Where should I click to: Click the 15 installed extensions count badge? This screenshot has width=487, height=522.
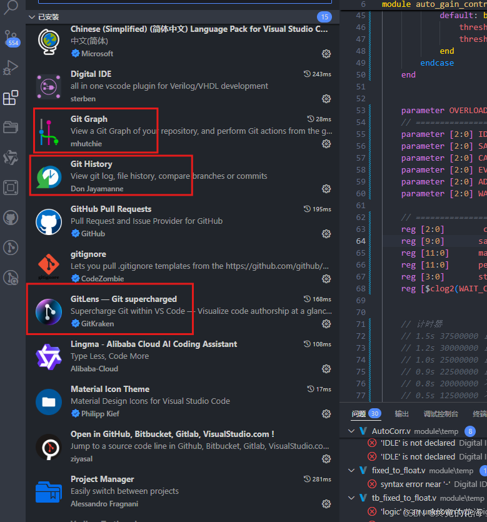coord(324,17)
